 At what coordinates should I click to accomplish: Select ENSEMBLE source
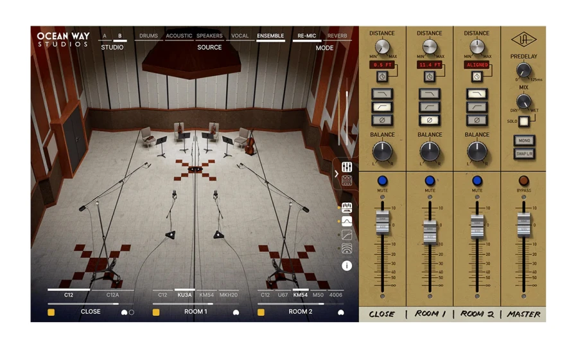tap(270, 36)
